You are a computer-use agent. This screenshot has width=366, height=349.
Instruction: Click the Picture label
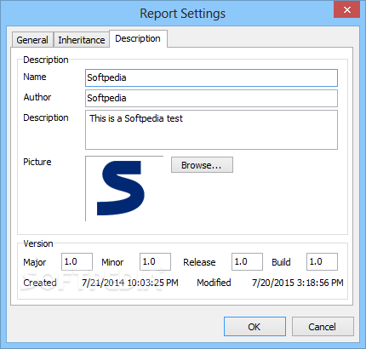click(x=37, y=162)
